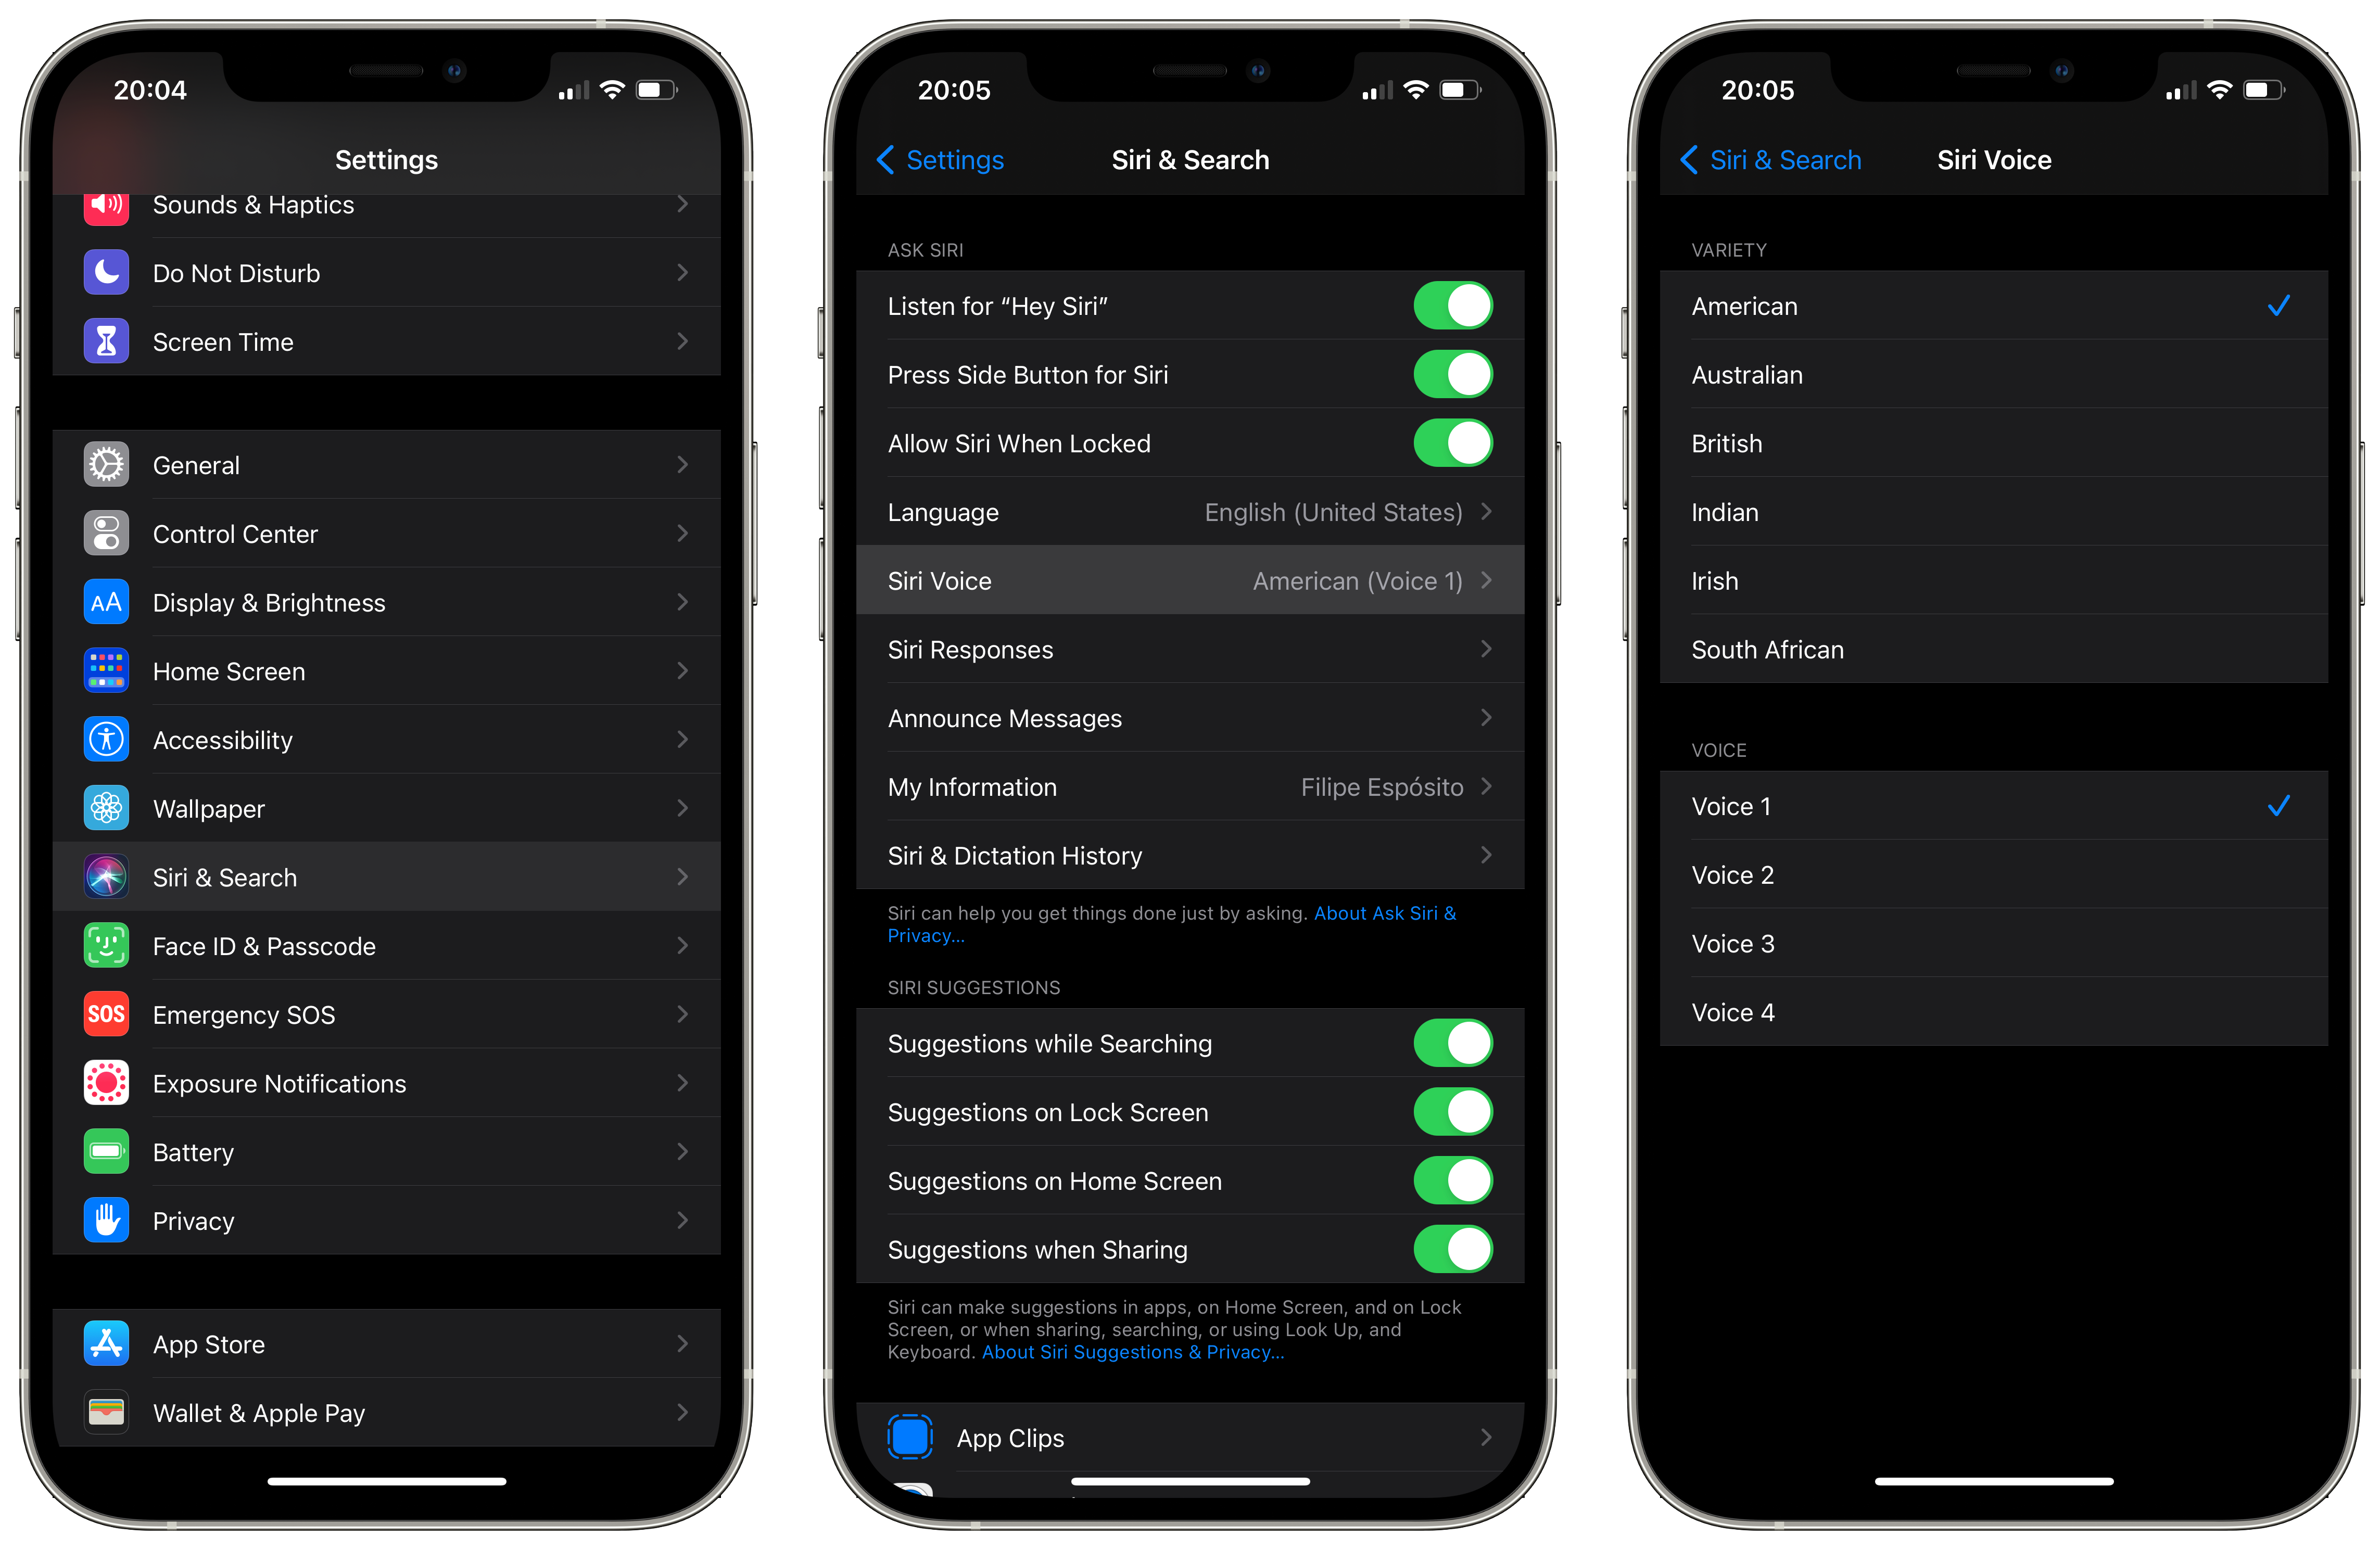Toggle Suggestions while Searching off
The image size is (2380, 1550).
[1457, 1042]
